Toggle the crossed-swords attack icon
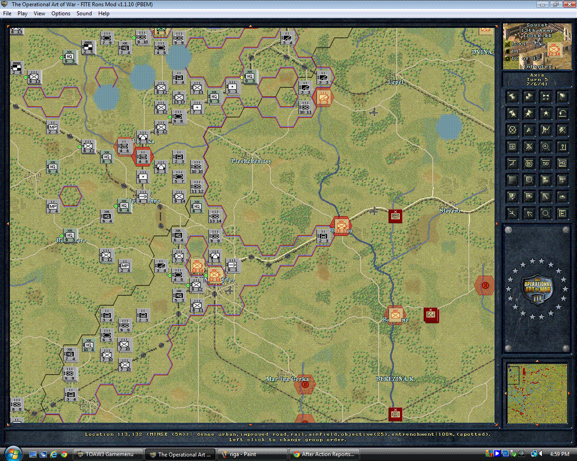Viewport: 577px width, 461px height. (x=529, y=147)
